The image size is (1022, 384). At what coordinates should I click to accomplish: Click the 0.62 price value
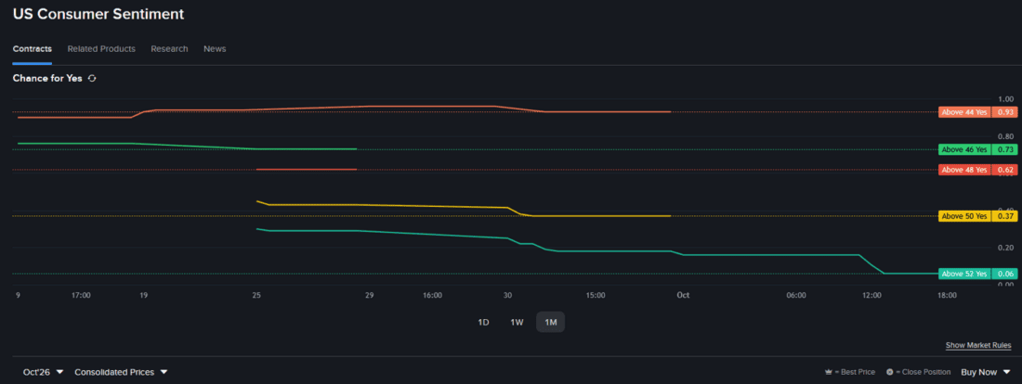coord(1004,170)
